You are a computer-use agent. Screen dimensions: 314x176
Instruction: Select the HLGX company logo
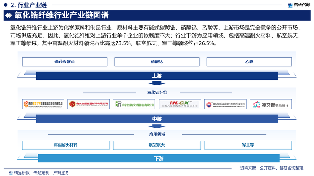(180, 104)
